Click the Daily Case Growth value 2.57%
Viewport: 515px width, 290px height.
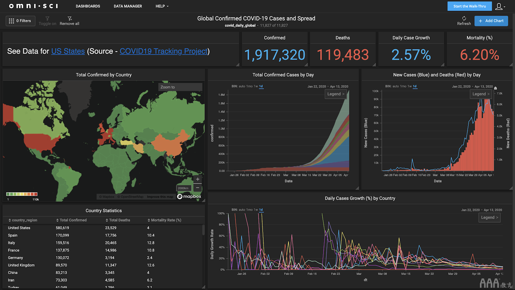(x=411, y=55)
